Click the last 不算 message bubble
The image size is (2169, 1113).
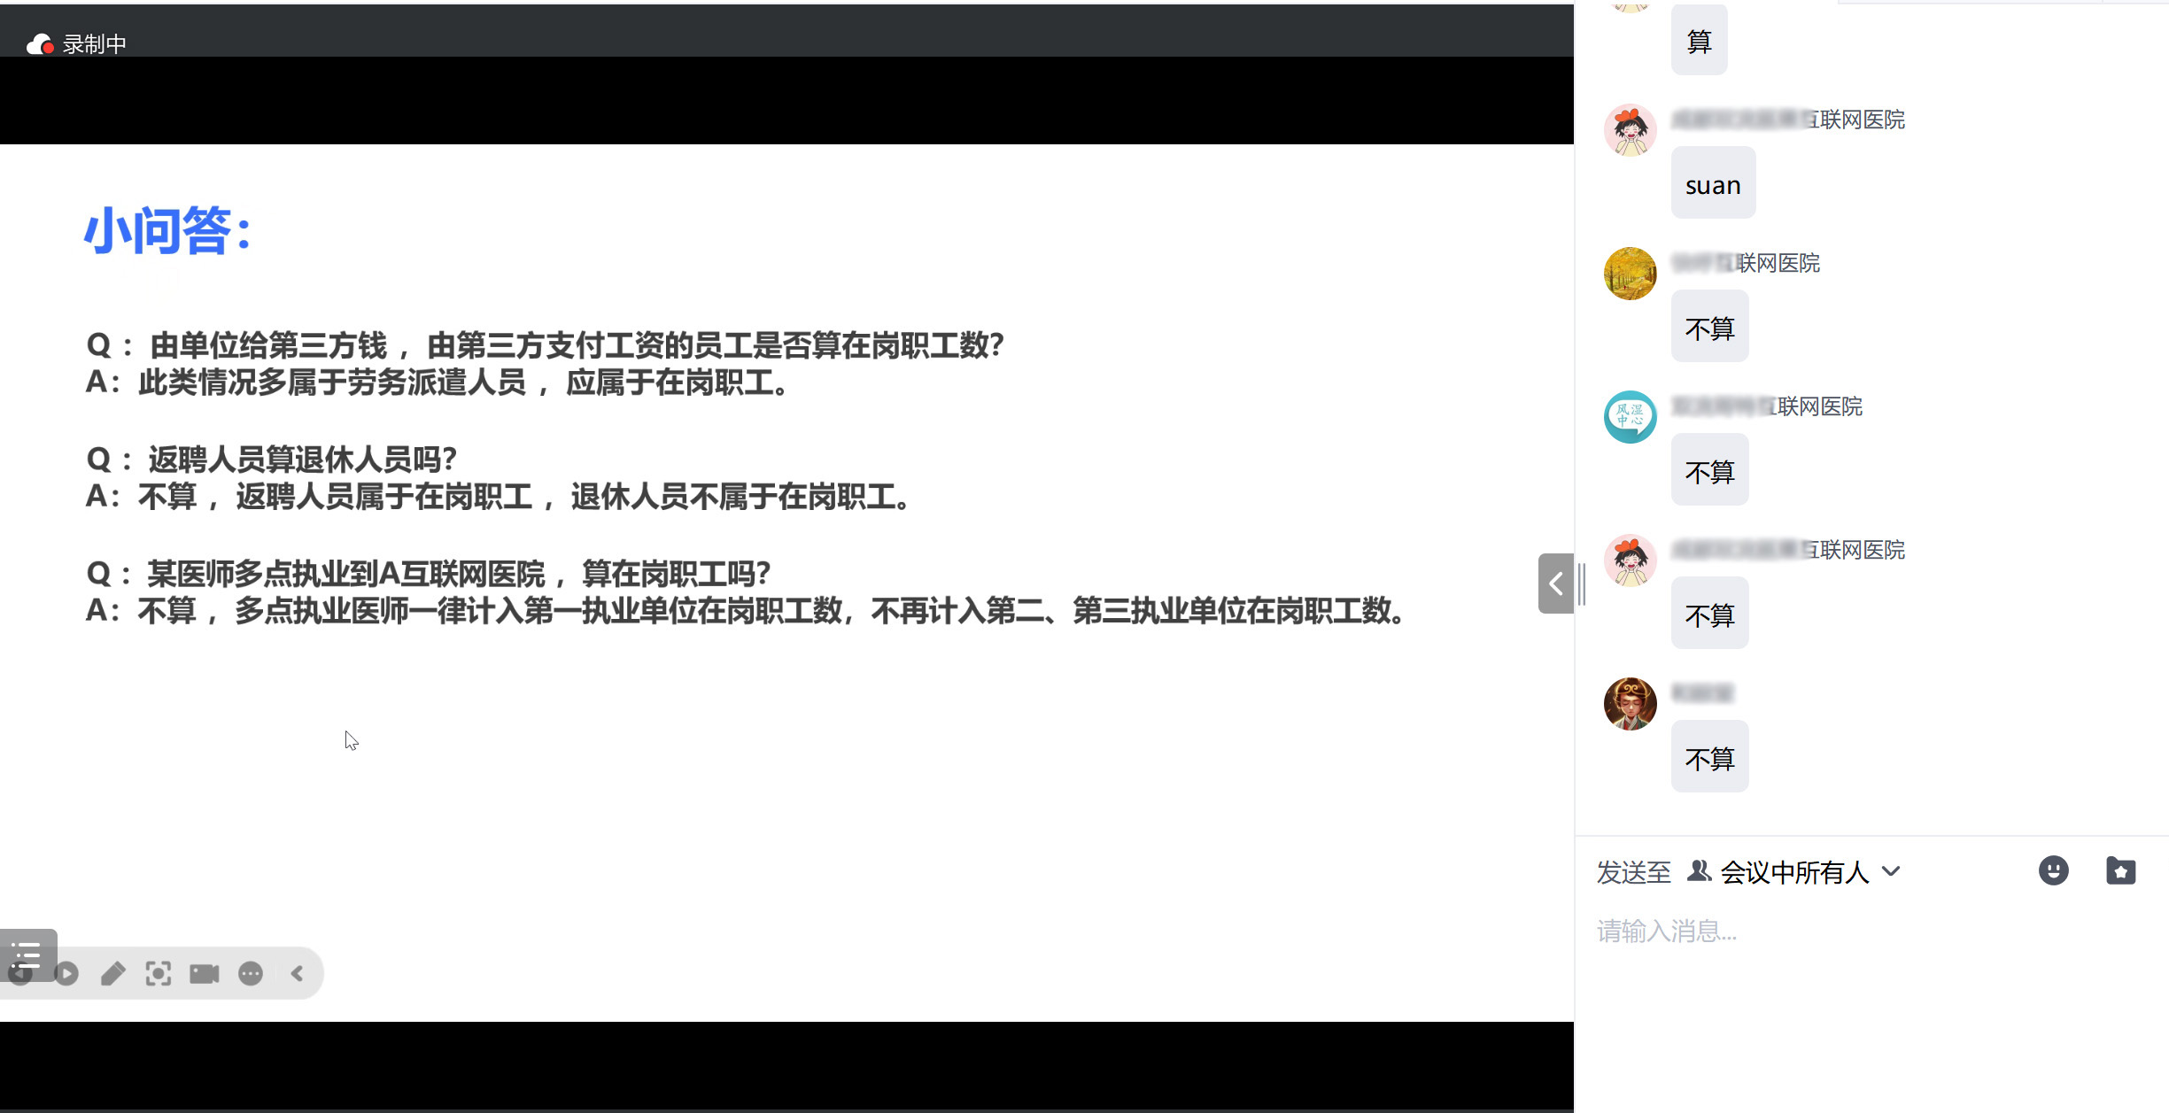1708,758
